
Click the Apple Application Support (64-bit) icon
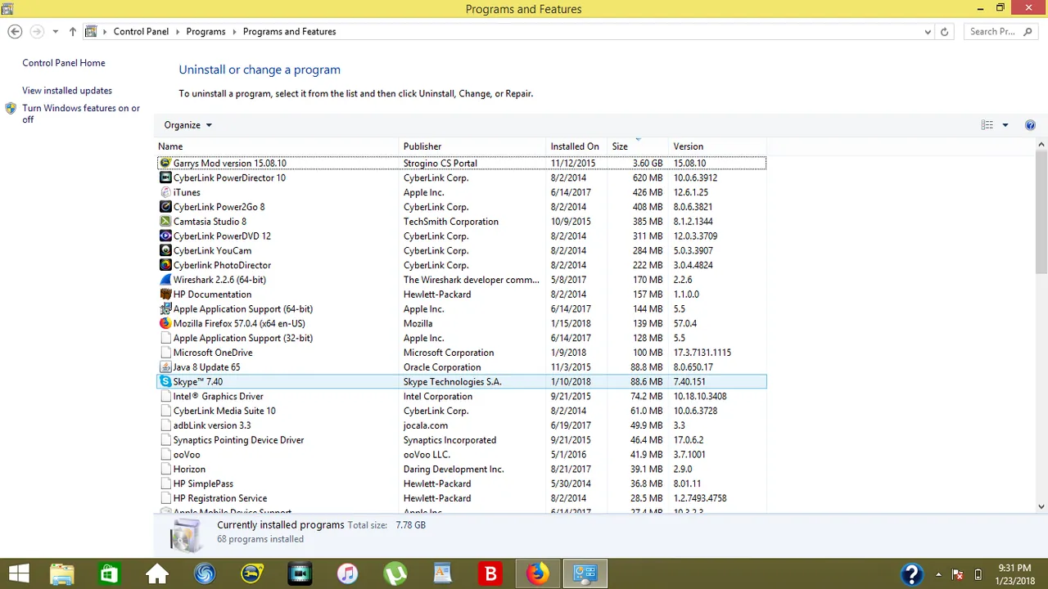(x=165, y=309)
